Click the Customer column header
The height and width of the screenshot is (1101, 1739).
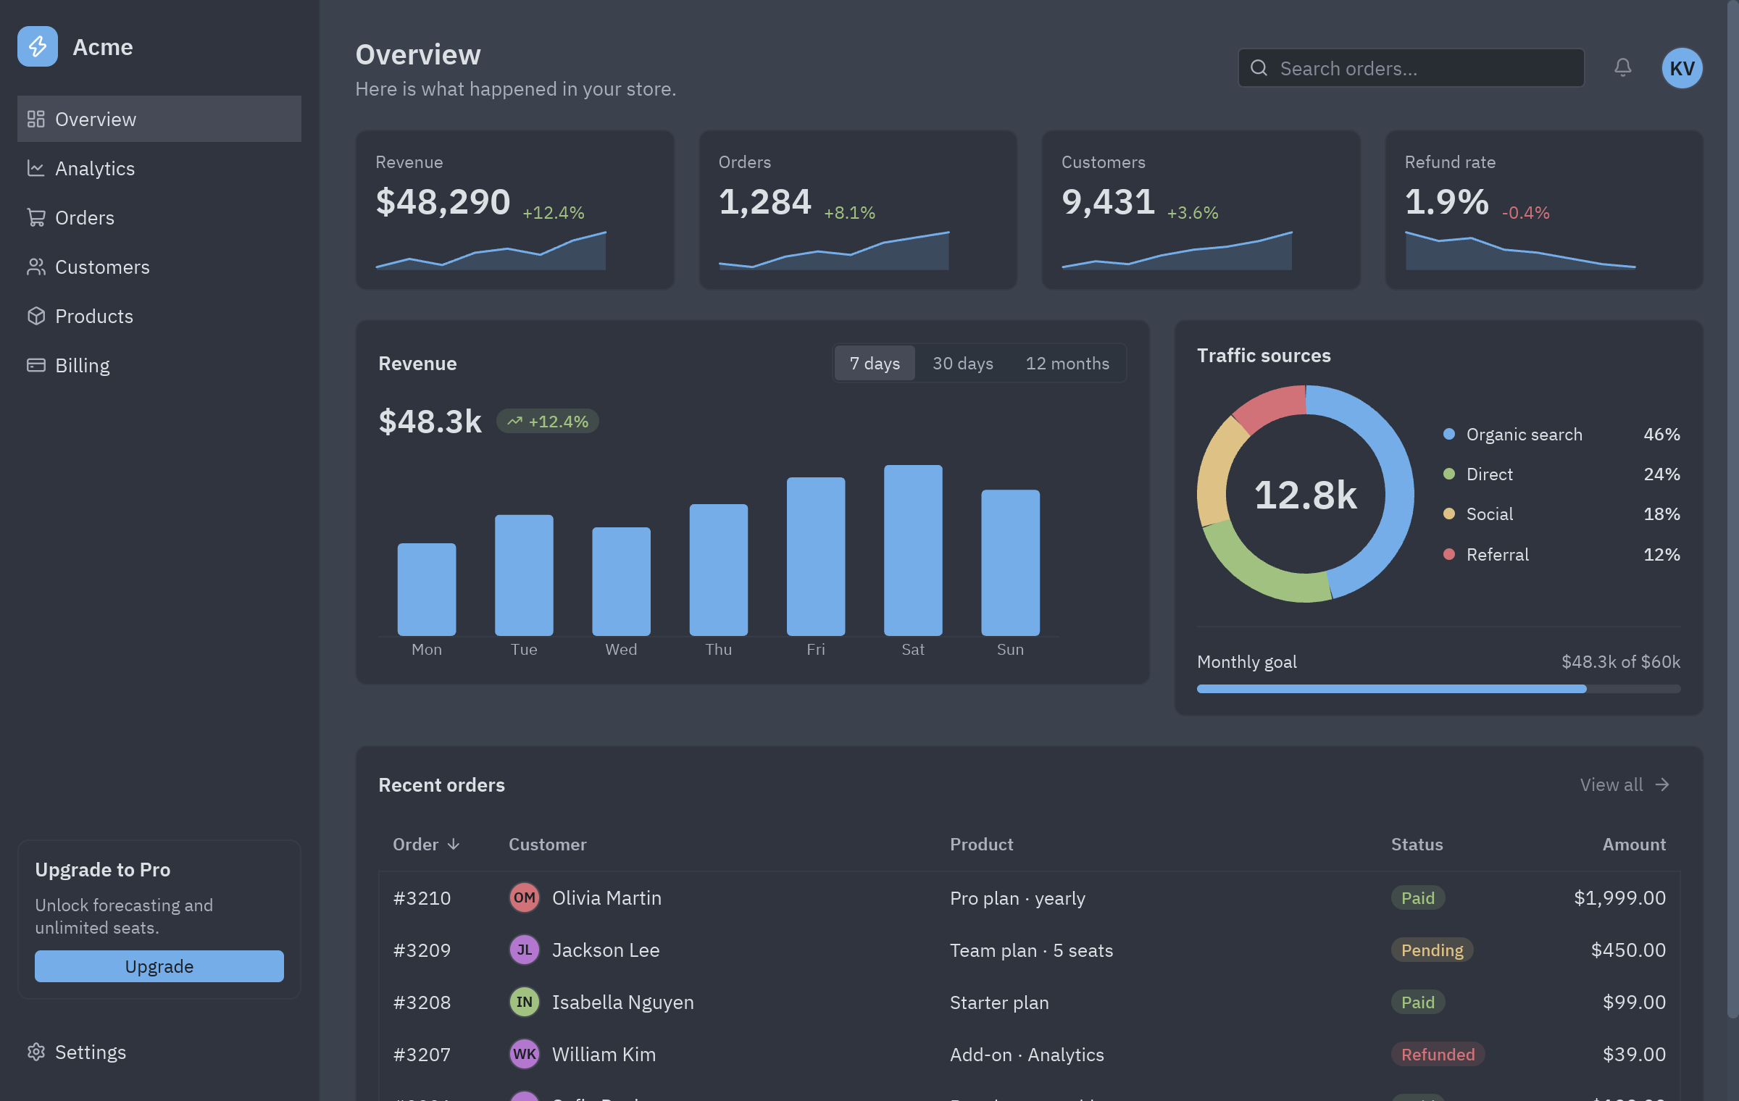(x=547, y=845)
